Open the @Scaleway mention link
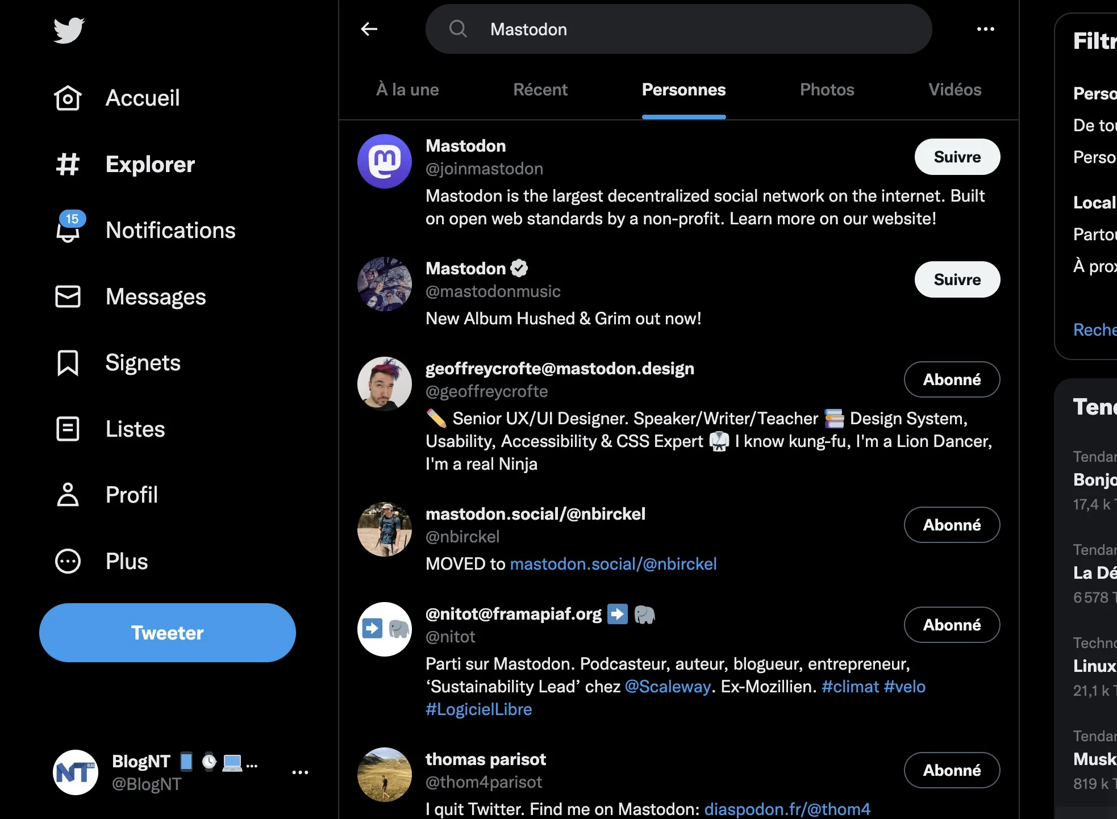 click(668, 687)
